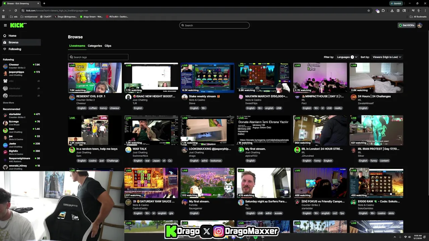Open the work/personal bookmarks folder
This screenshot has height=241, width=429.
(29, 16)
